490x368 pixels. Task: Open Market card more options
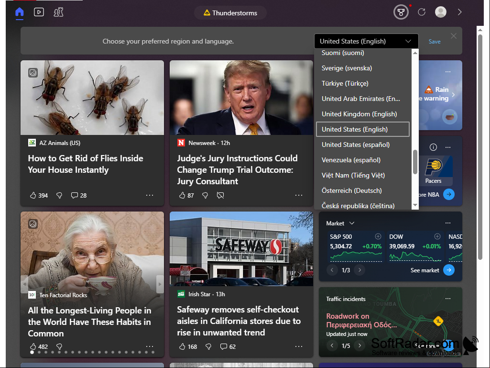click(x=448, y=223)
